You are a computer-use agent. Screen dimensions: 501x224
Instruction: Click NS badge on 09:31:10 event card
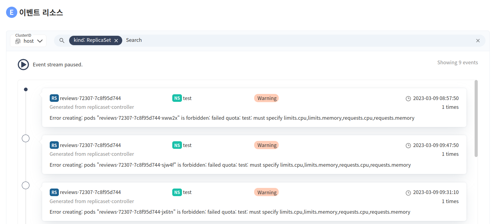(177, 192)
